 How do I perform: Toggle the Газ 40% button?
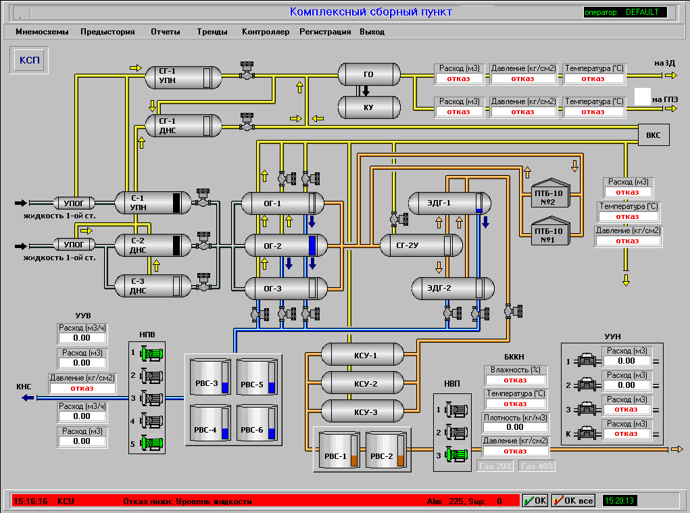(x=537, y=466)
